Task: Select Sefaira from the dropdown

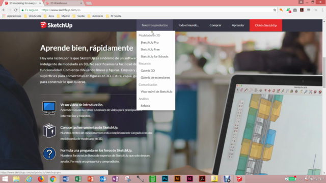Action: (145, 106)
